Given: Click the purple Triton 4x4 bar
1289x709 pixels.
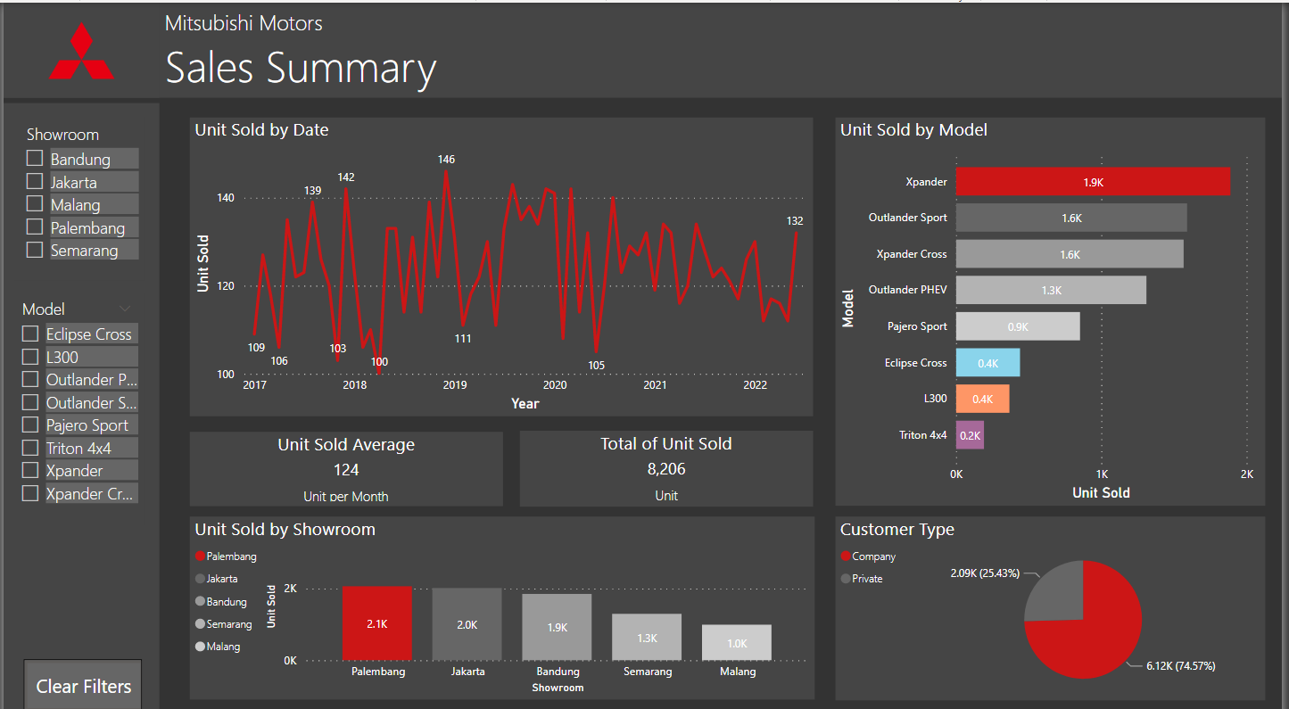Looking at the screenshot, I should [x=970, y=434].
